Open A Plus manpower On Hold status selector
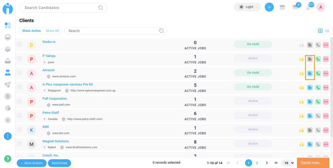333x168 pixels. (253, 87)
